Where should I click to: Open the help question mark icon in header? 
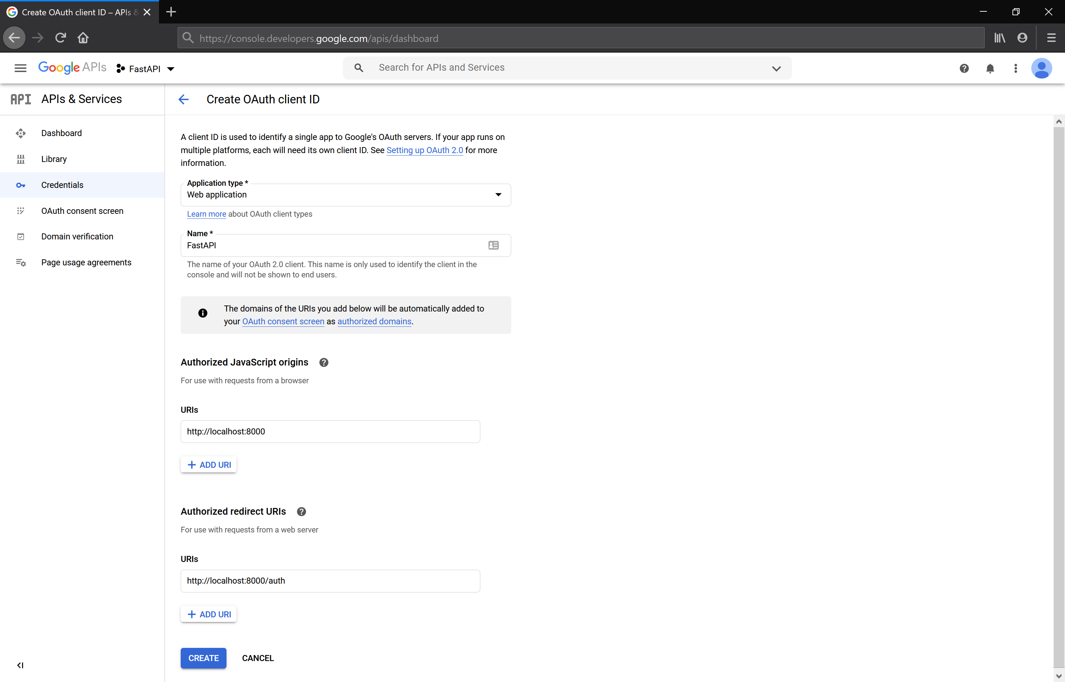964,68
